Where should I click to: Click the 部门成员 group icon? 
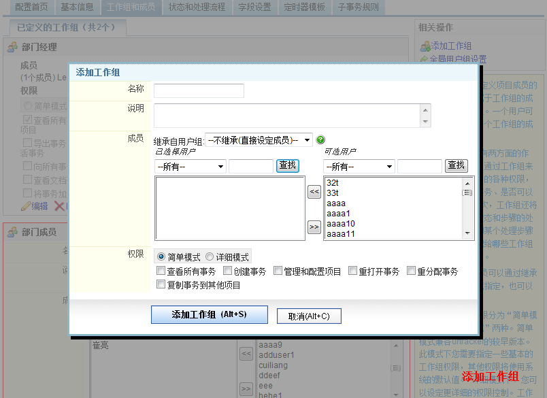12,233
